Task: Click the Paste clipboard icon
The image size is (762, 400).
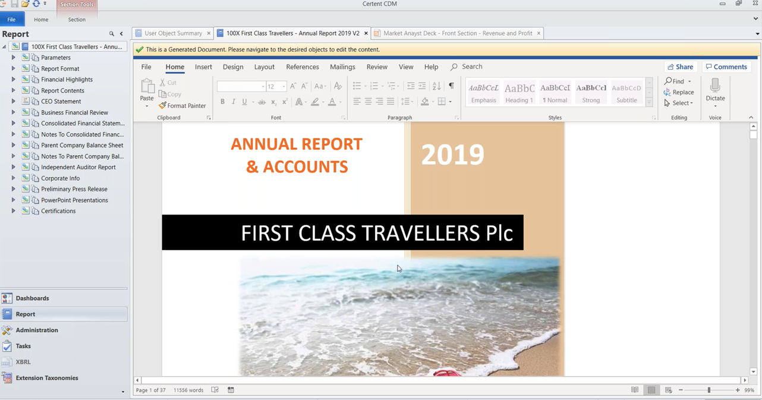Action: [147, 86]
